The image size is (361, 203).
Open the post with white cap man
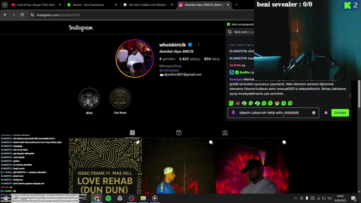(179, 166)
